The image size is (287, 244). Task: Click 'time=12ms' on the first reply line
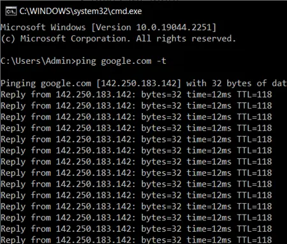209,95
